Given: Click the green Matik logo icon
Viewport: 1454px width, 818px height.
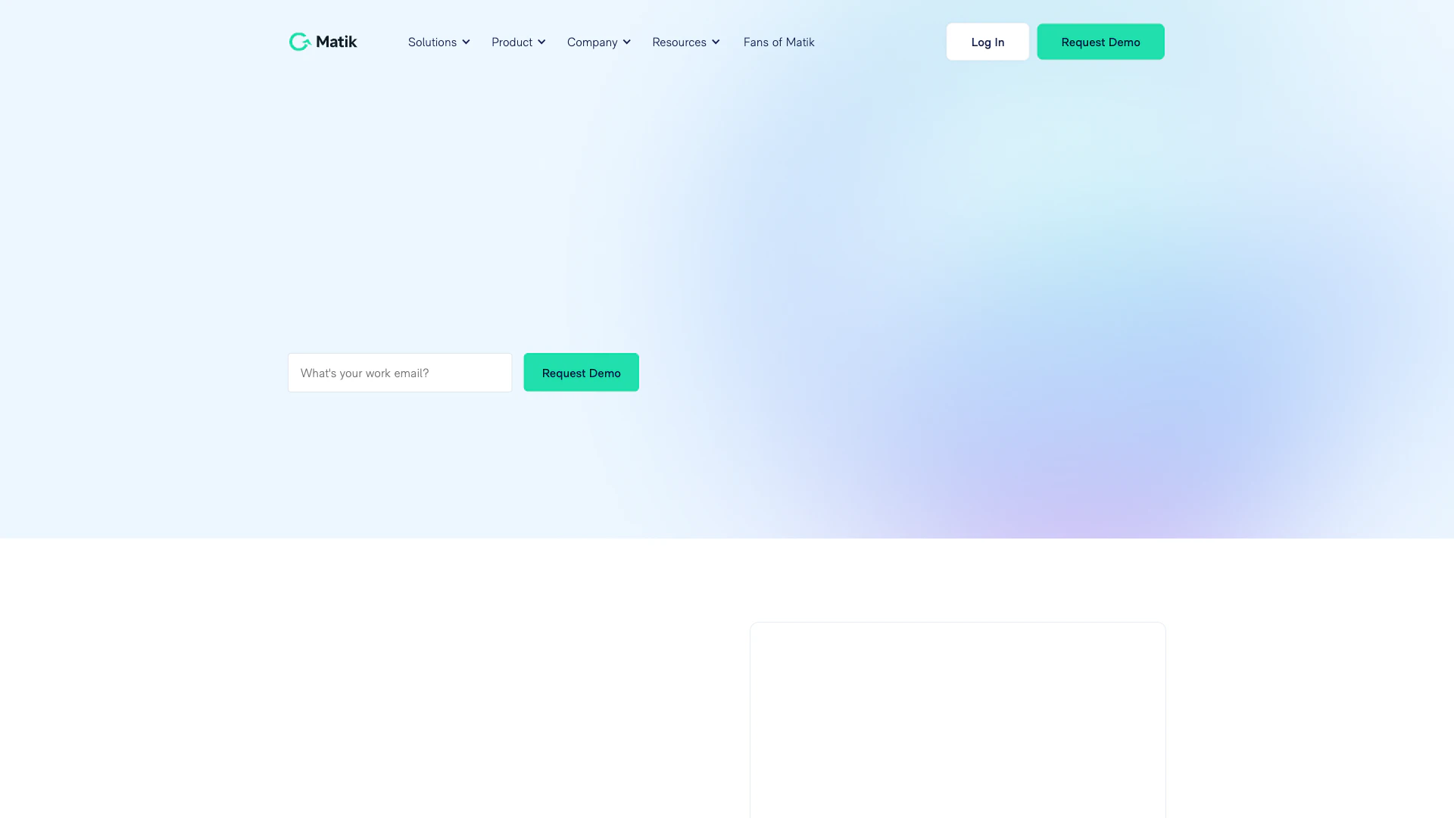Looking at the screenshot, I should (299, 42).
